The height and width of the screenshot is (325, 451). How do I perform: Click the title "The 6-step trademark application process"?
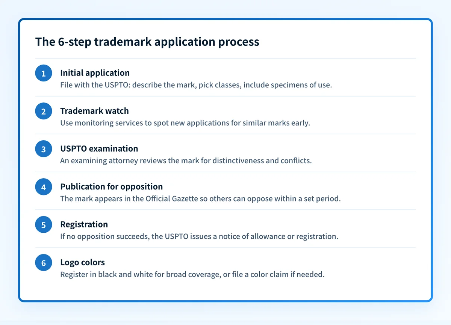point(147,42)
